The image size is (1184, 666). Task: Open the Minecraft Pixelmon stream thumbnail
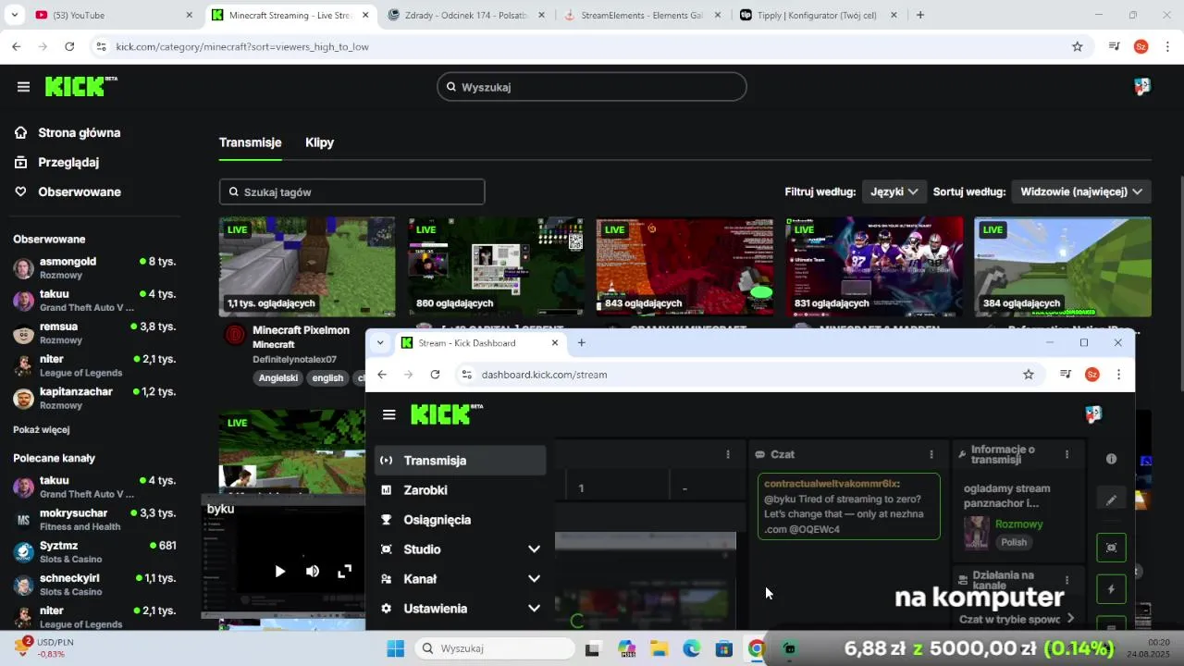pos(307,267)
